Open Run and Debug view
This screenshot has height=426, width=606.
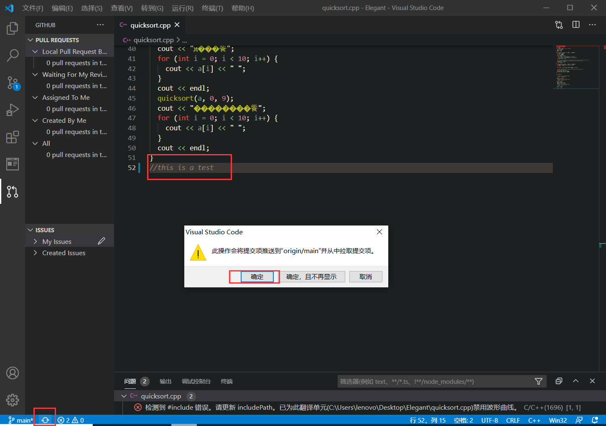pyautogui.click(x=13, y=110)
